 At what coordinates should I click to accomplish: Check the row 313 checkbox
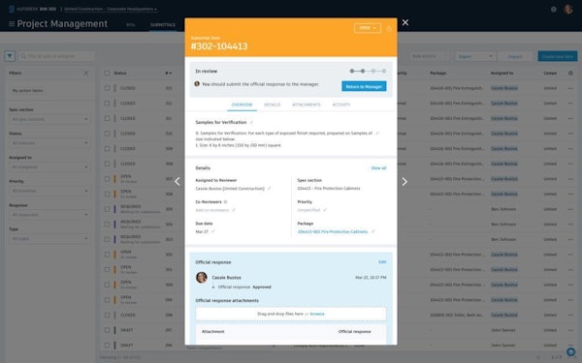click(x=107, y=88)
